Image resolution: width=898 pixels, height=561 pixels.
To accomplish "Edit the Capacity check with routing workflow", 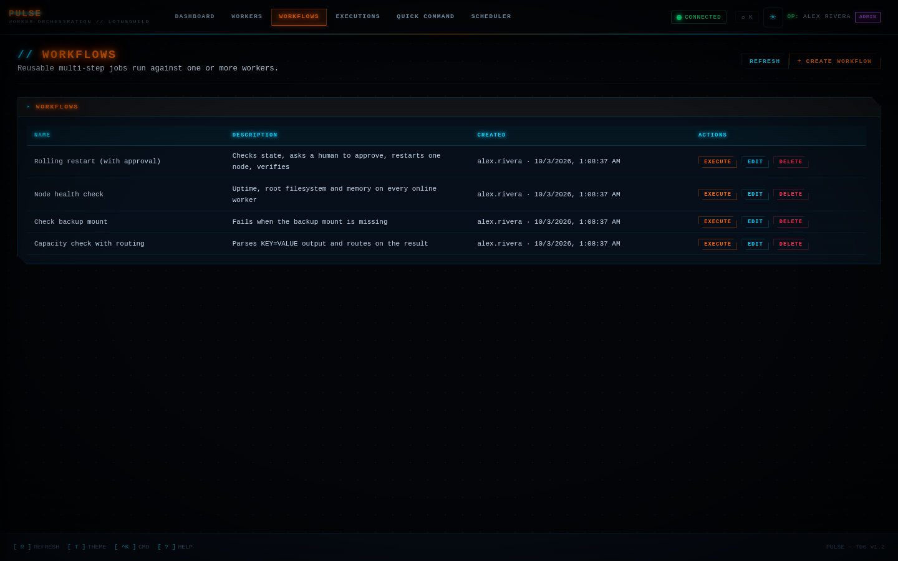I will click(755, 244).
